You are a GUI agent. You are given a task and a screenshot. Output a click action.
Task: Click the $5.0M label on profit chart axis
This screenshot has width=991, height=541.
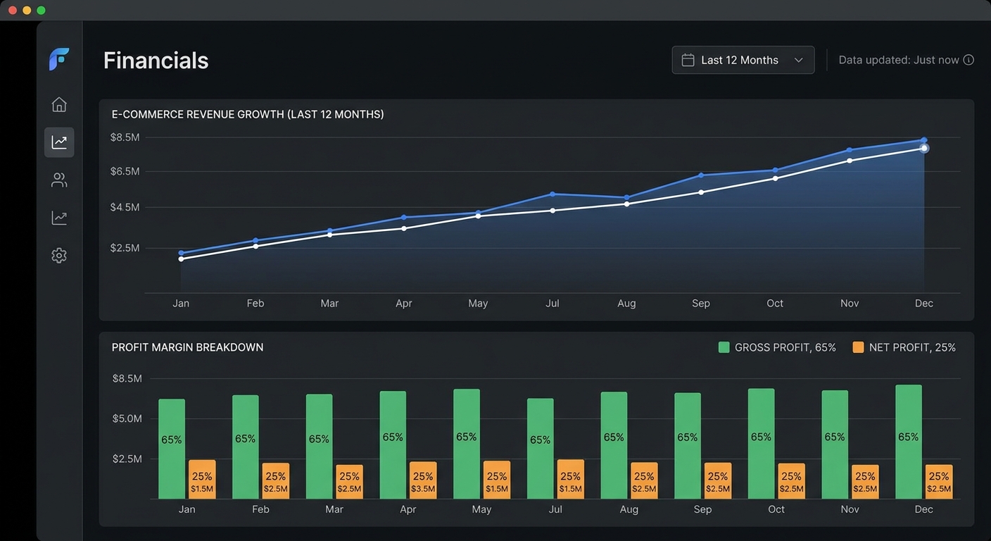click(x=127, y=418)
